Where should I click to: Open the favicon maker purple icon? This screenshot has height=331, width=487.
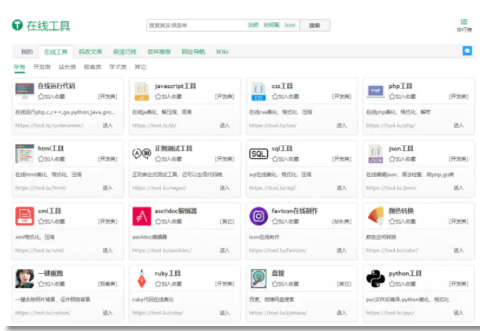pos(258,216)
